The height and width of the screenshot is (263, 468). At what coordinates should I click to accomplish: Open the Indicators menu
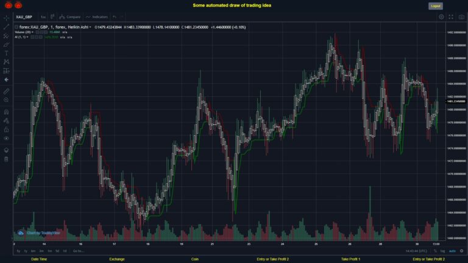click(97, 17)
